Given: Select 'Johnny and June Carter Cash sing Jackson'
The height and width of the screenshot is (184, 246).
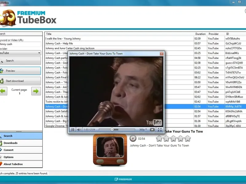Looking at the screenshot, I should coord(145,48).
